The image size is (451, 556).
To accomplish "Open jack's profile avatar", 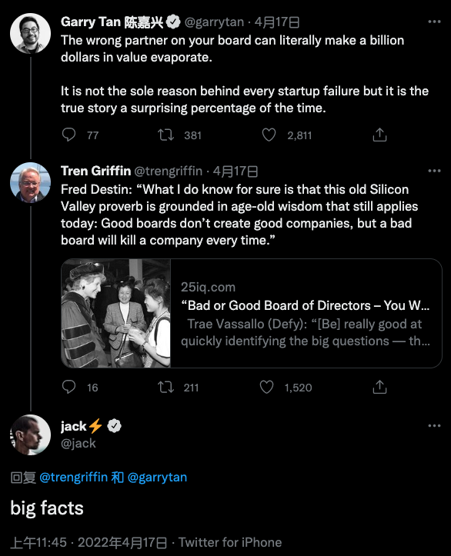I will tap(30, 434).
